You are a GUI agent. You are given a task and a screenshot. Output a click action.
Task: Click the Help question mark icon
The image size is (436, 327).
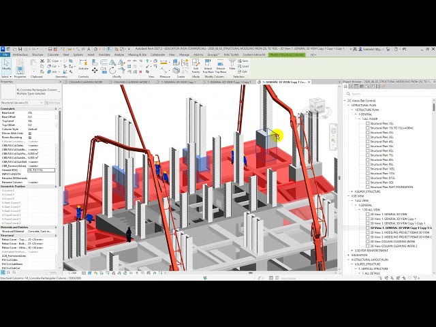[396, 49]
